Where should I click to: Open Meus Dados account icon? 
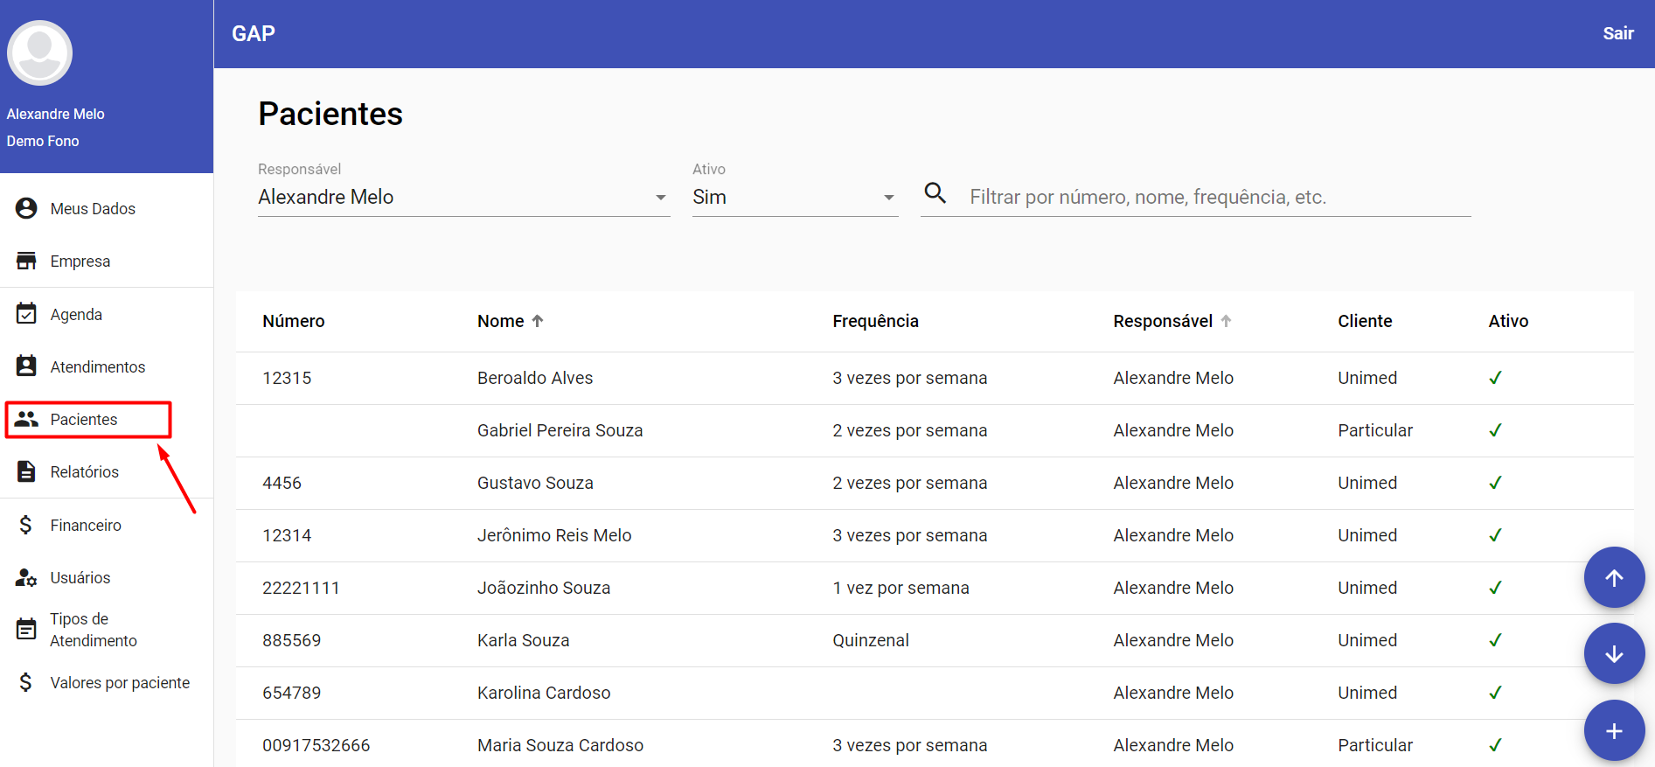pyautogui.click(x=26, y=208)
